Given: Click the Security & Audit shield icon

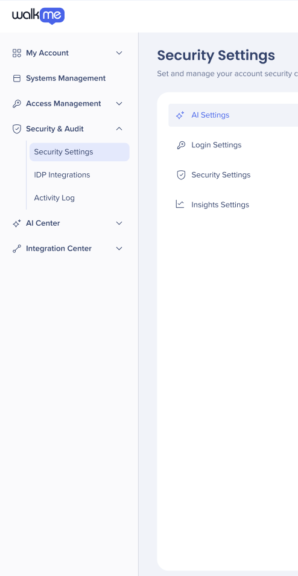Looking at the screenshot, I should pos(17,129).
